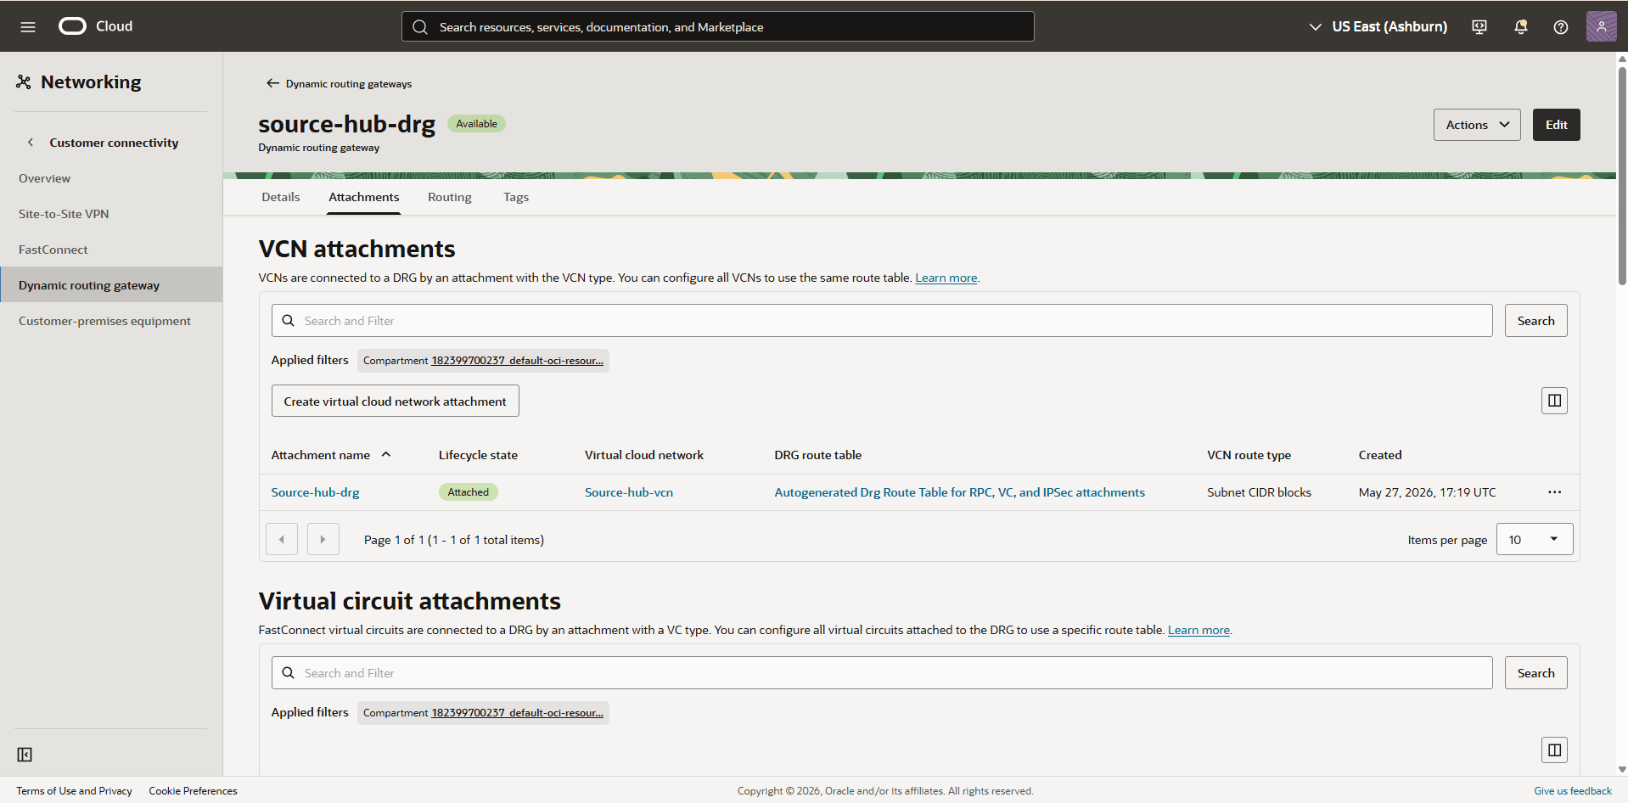Viewport: 1628px width, 803px height.
Task: Focus the global search resources field
Action: tap(717, 26)
